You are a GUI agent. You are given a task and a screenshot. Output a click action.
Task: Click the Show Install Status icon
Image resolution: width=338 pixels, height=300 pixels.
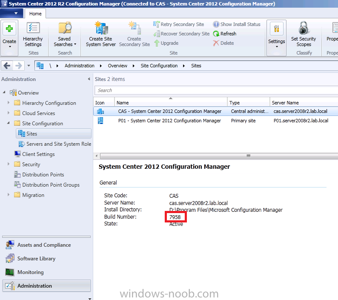[x=216, y=24]
